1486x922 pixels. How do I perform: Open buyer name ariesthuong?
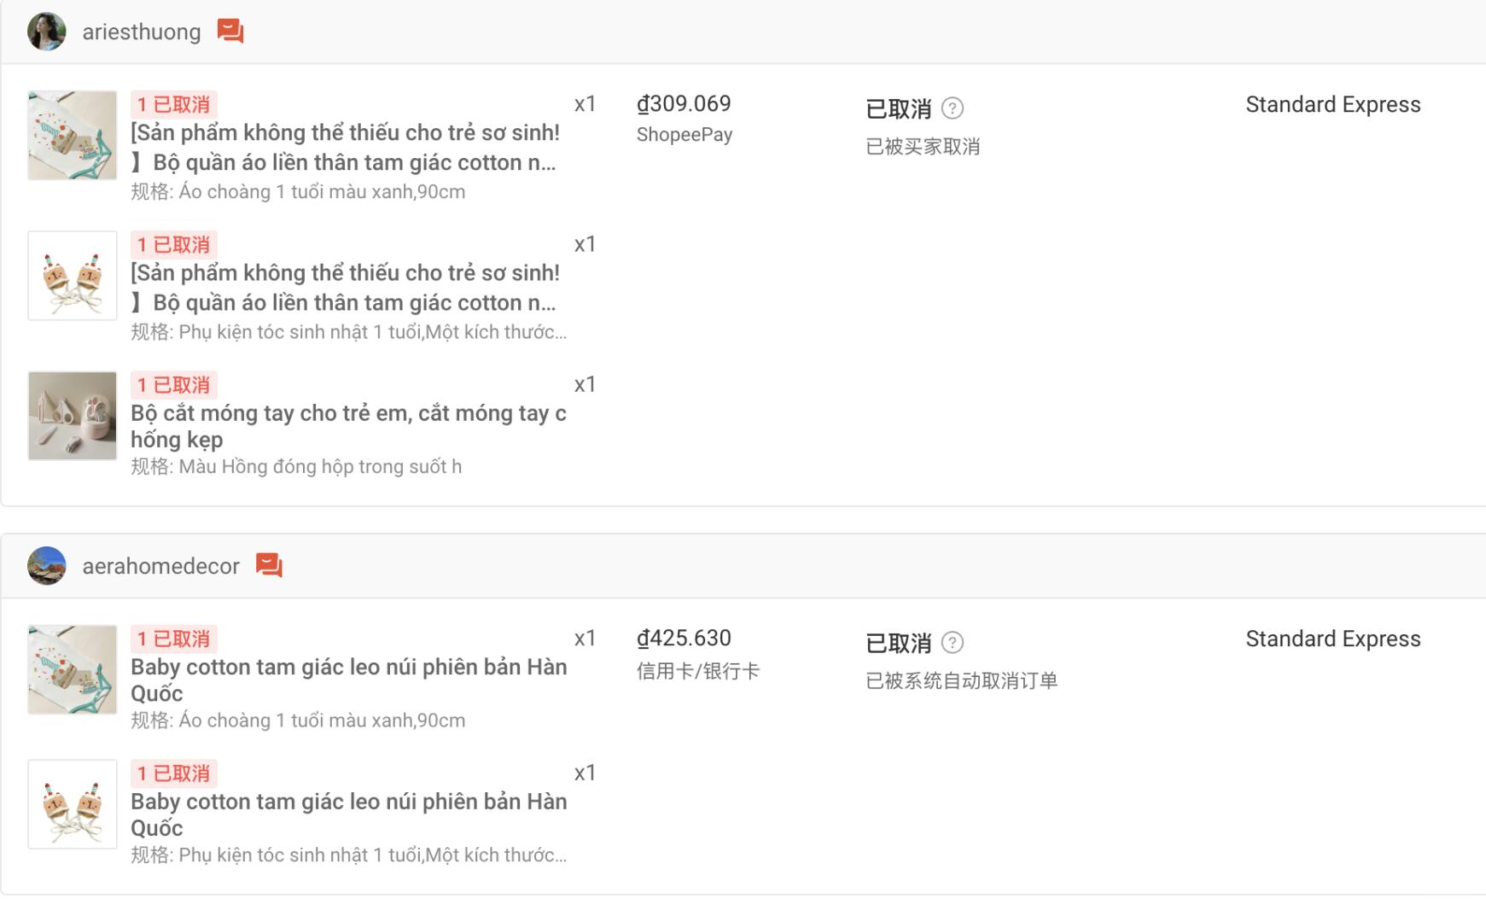pyautogui.click(x=142, y=32)
